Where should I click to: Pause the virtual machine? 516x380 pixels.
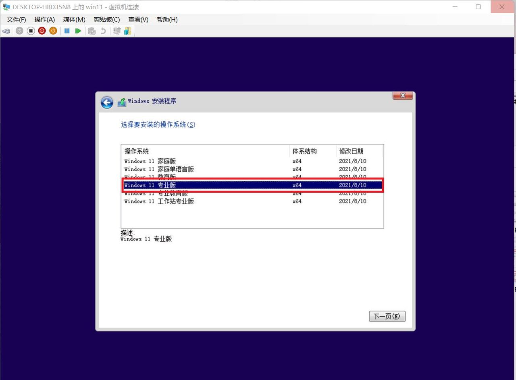click(x=67, y=31)
